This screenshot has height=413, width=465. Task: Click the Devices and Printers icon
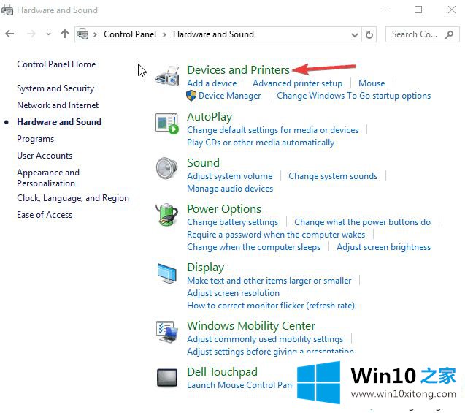168,77
